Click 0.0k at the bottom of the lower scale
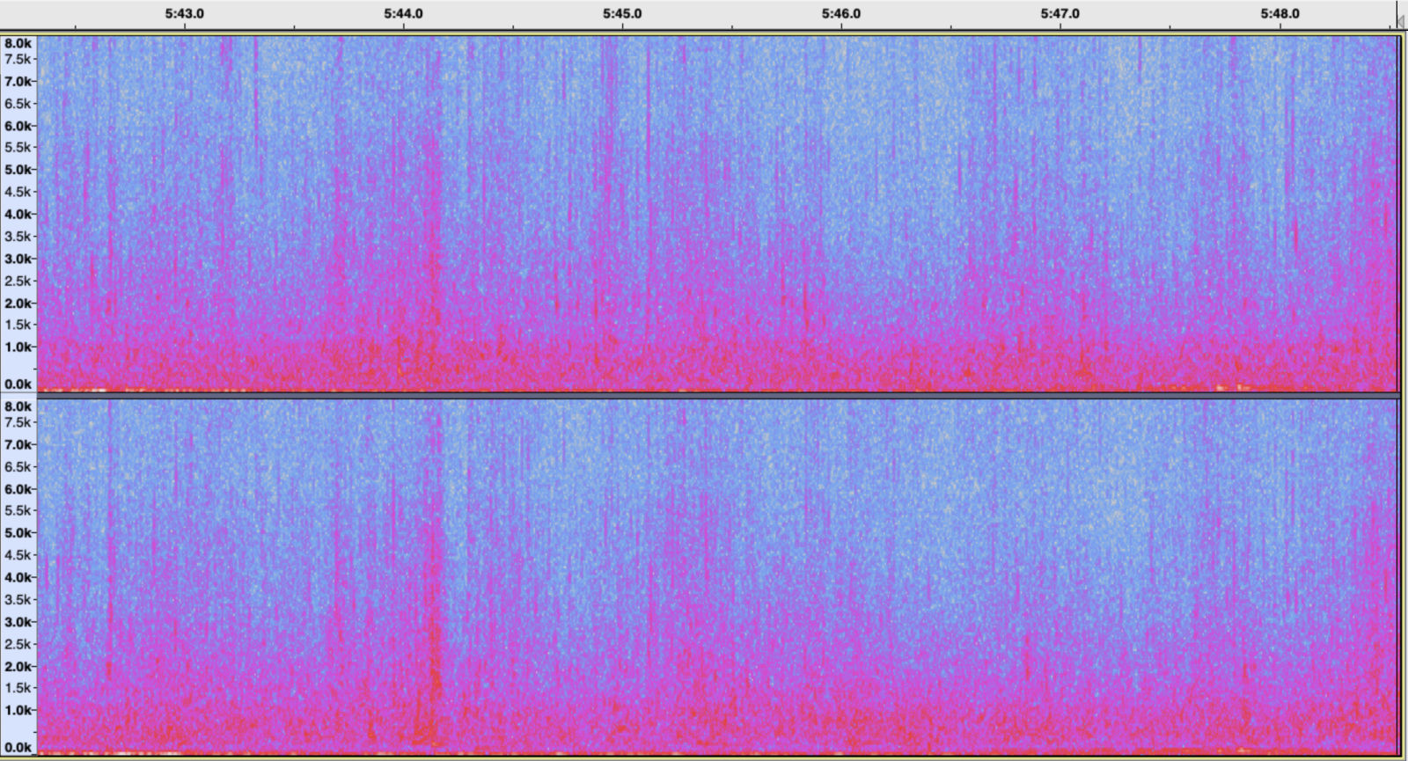Viewport: 1408px width, 761px height. point(18,748)
